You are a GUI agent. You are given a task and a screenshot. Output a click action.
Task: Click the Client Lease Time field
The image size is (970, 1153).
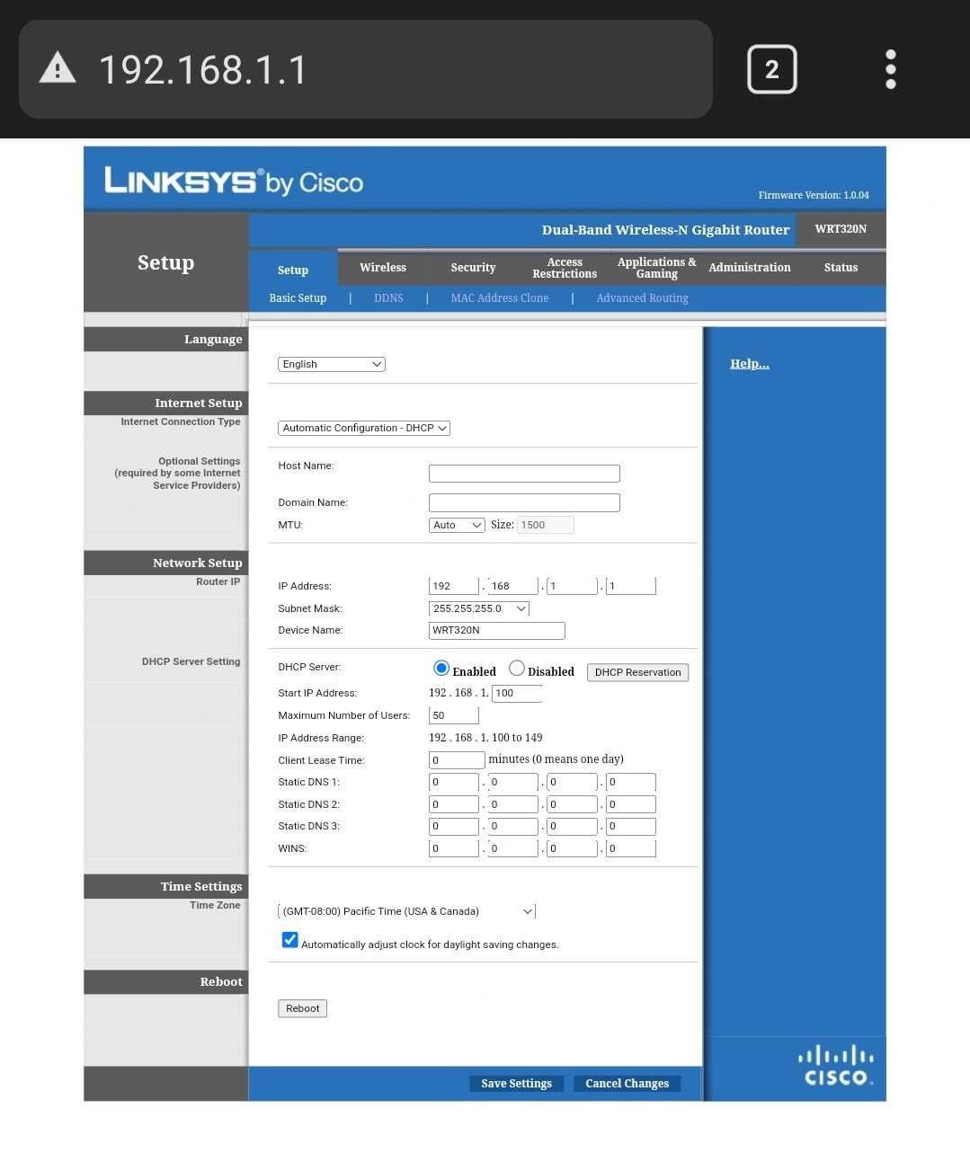[x=457, y=760]
